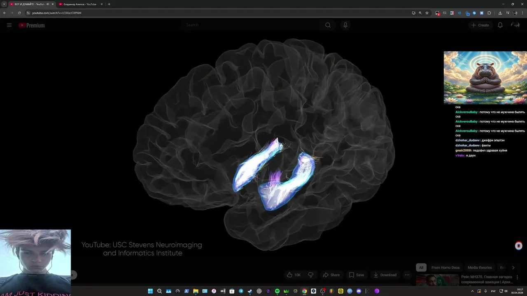Screen dimensions: 527x296
Task: Open the Windows Start menu
Action: [x=150, y=291]
